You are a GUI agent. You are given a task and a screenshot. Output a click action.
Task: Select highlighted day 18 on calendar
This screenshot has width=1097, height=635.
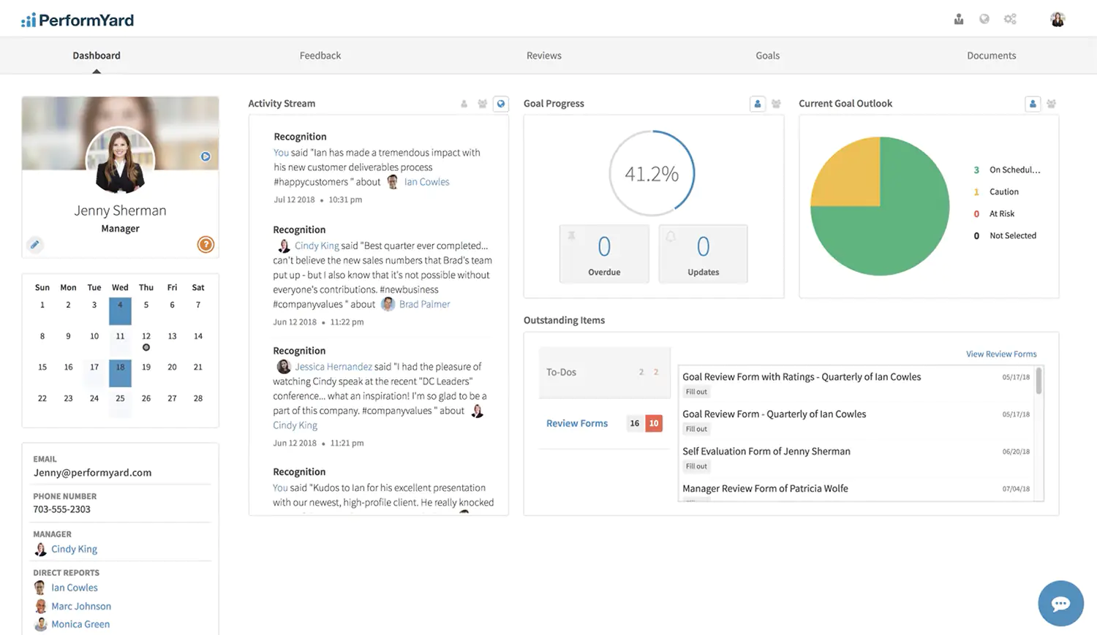(x=120, y=373)
